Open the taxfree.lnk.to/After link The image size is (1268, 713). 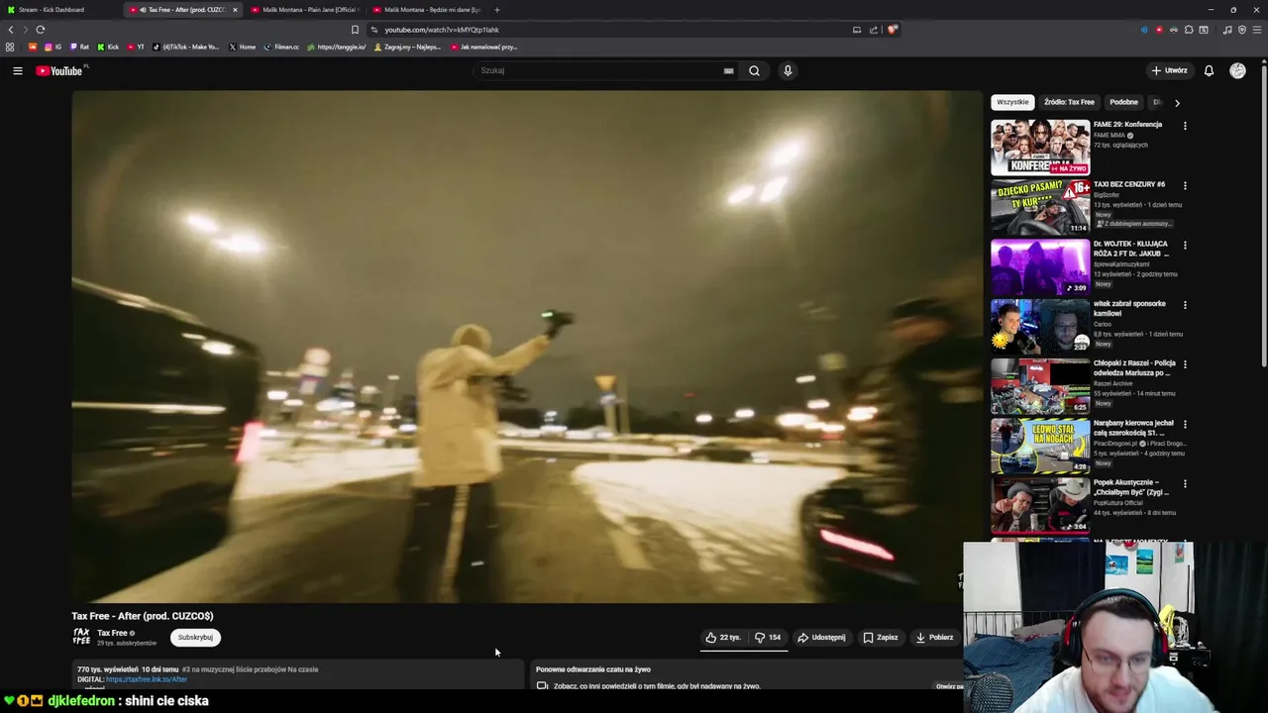(147, 679)
